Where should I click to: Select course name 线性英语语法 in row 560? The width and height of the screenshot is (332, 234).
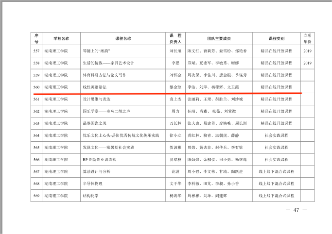(x=95, y=87)
